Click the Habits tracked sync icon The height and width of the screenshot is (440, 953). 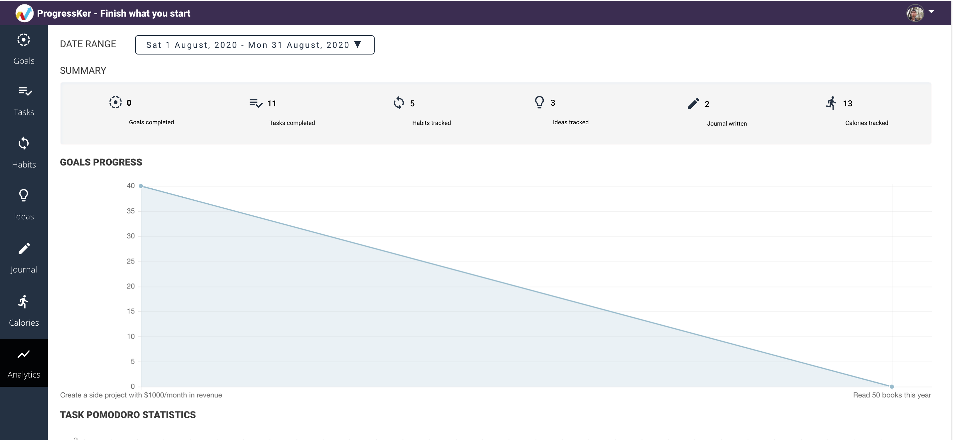tap(398, 103)
